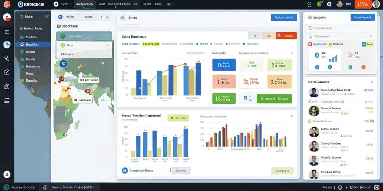The width and height of the screenshot is (383, 191).
Task: Click the large blue circular marker on the map
Action: tap(63, 64)
